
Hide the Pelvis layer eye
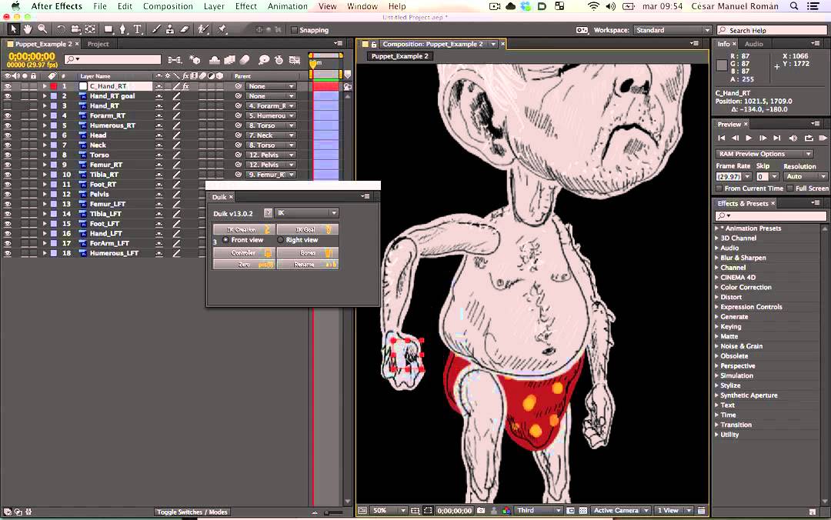pos(8,194)
